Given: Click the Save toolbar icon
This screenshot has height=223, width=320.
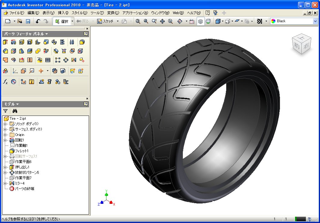Looking at the screenshot, I should pos(28,21).
